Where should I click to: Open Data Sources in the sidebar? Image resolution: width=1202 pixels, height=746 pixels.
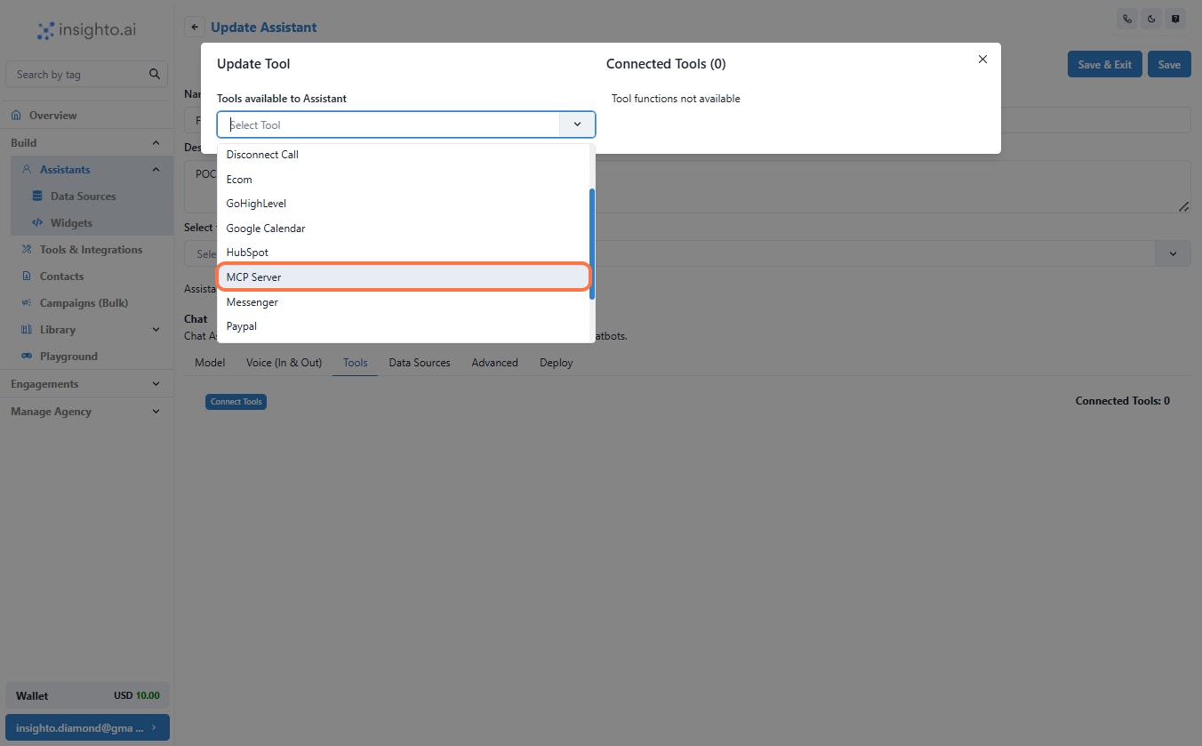tap(84, 197)
